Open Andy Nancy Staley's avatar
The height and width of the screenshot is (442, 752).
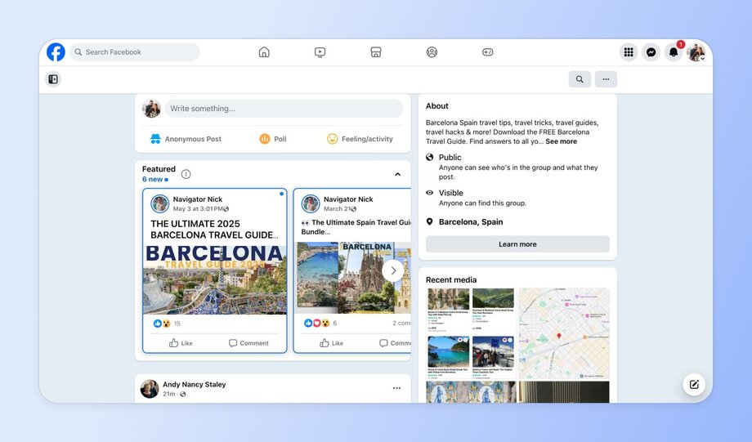150,389
